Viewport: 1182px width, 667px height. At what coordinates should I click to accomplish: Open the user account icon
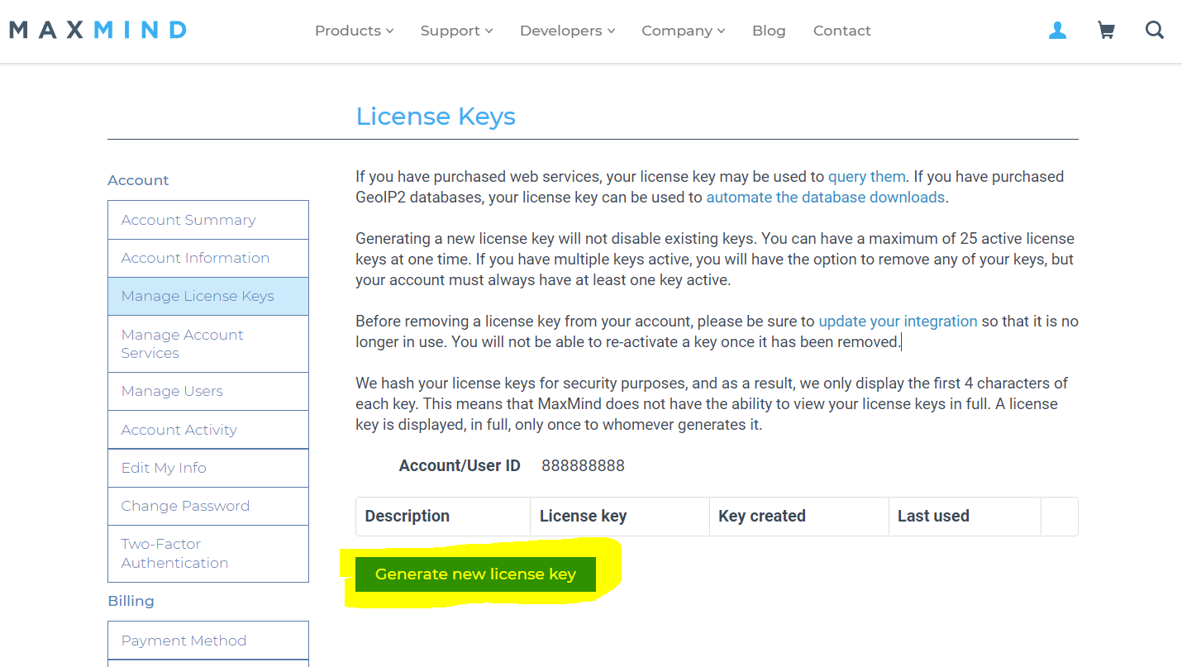click(1057, 31)
